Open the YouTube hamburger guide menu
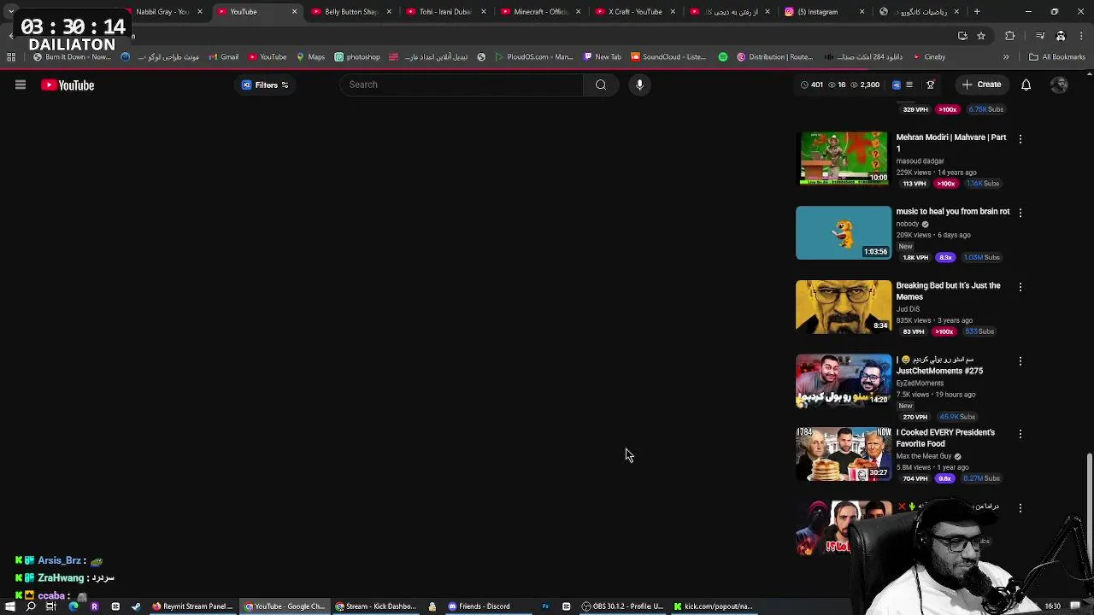Image resolution: width=1094 pixels, height=615 pixels. point(21,85)
